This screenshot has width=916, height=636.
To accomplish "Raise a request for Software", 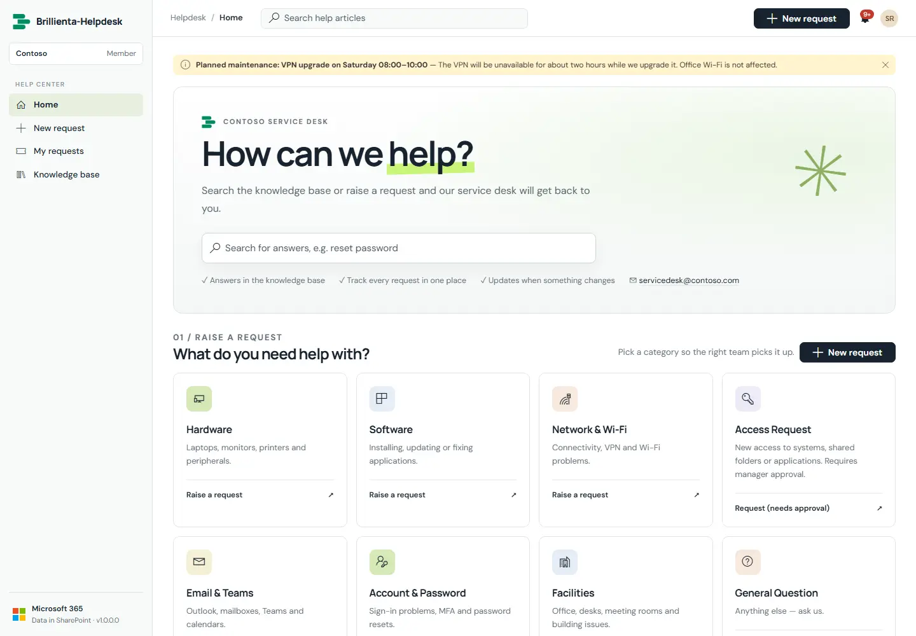I will pos(443,495).
